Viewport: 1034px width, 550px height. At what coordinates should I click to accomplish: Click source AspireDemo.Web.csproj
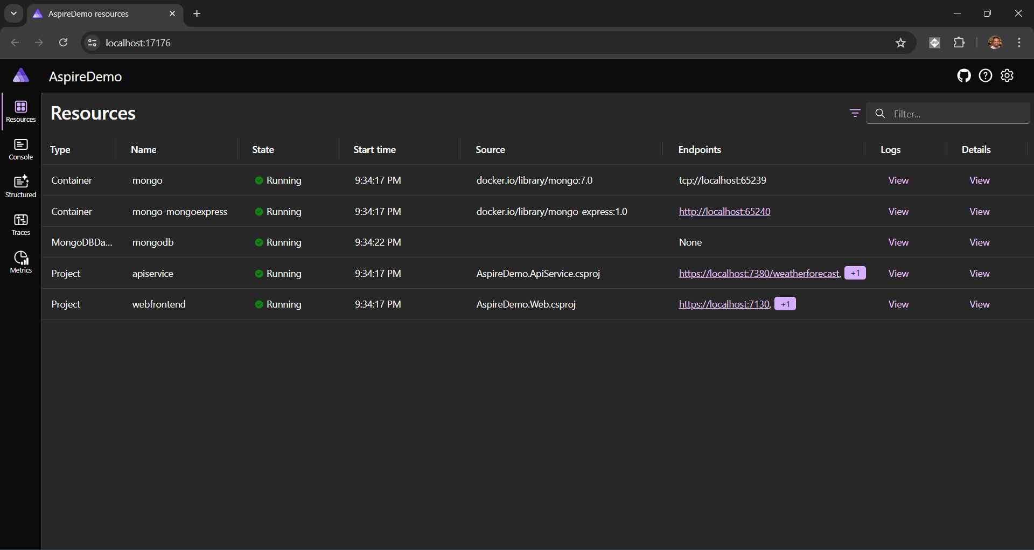(x=526, y=304)
